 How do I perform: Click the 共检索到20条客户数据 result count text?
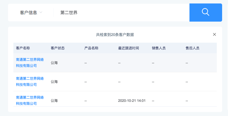[115, 35]
